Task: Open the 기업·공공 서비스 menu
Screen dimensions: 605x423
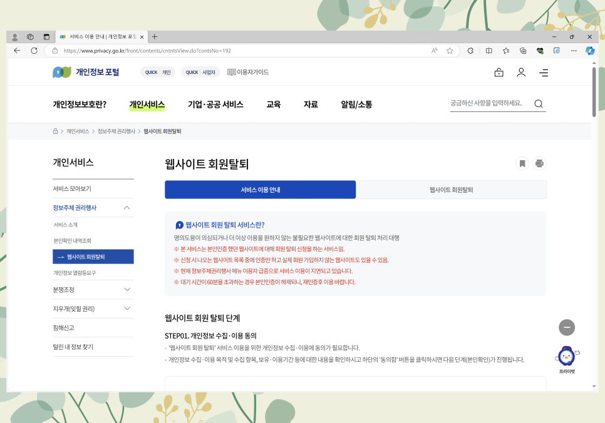Action: point(215,104)
